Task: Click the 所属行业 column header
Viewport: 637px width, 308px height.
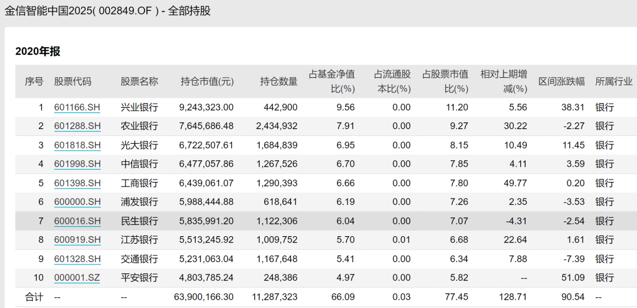Action: click(614, 82)
